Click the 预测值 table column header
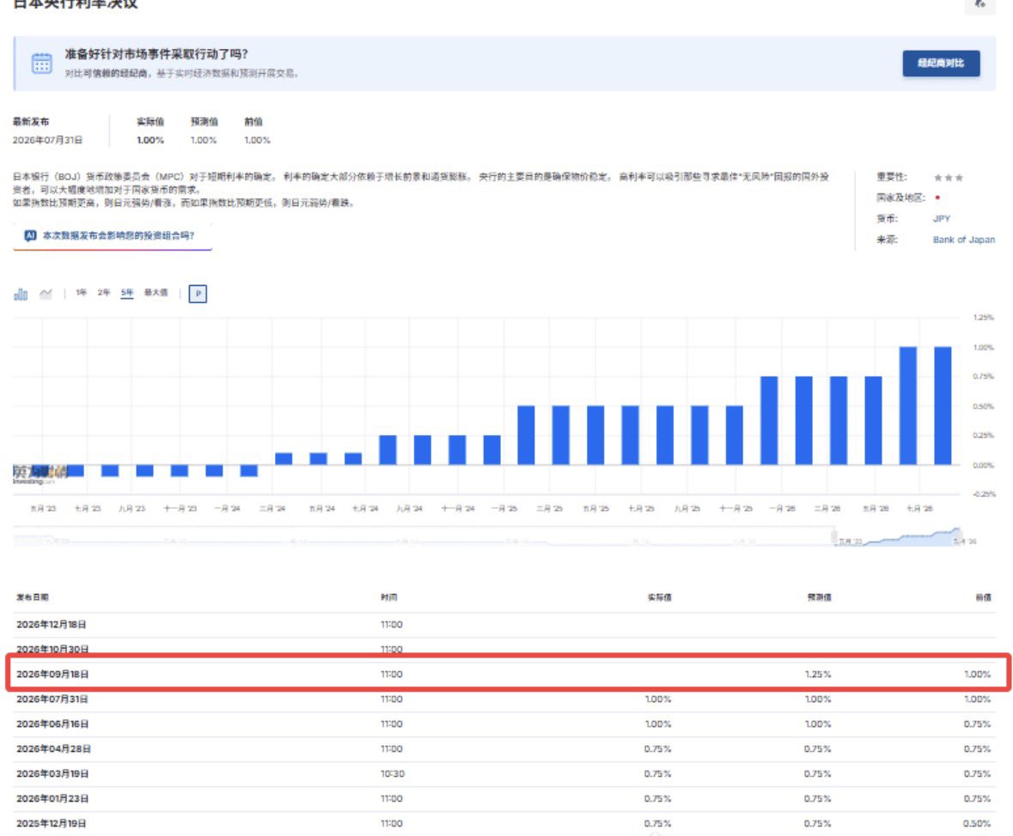1013x836 pixels. point(819,597)
